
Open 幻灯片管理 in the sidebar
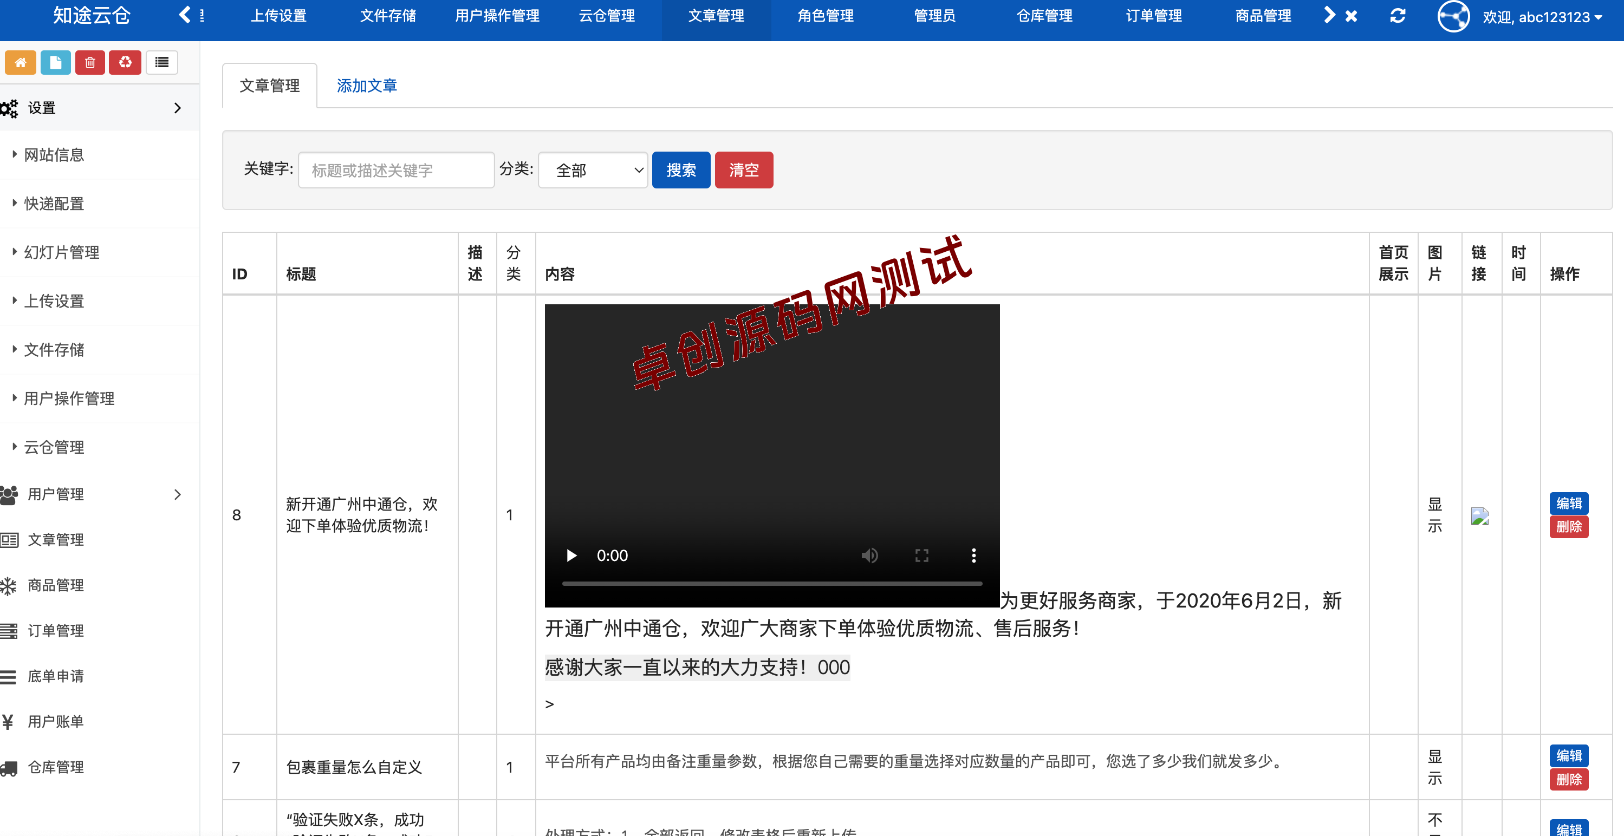point(100,252)
